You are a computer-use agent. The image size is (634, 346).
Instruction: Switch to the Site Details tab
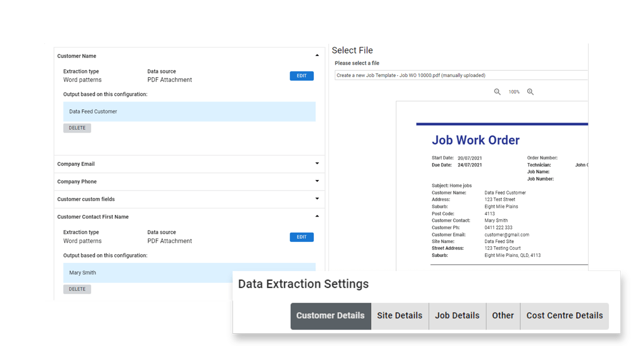click(399, 316)
